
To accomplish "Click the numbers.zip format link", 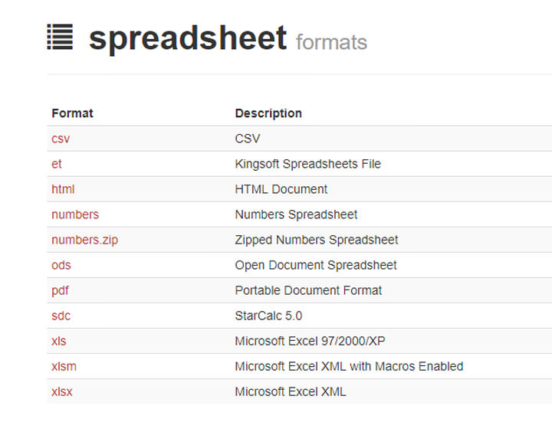I will [x=84, y=240].
